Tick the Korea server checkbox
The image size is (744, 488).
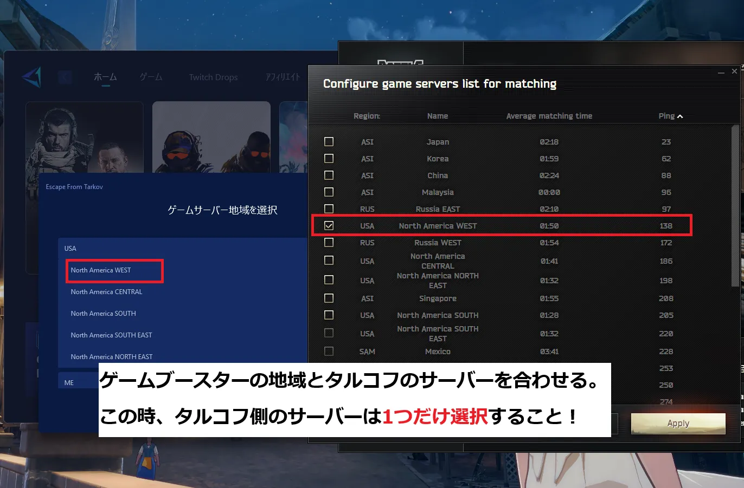[329, 159]
